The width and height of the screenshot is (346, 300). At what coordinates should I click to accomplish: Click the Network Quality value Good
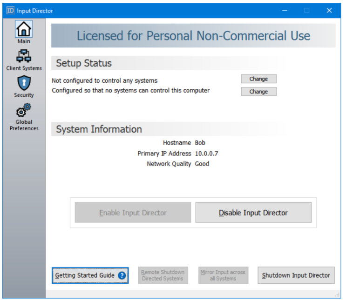(202, 164)
